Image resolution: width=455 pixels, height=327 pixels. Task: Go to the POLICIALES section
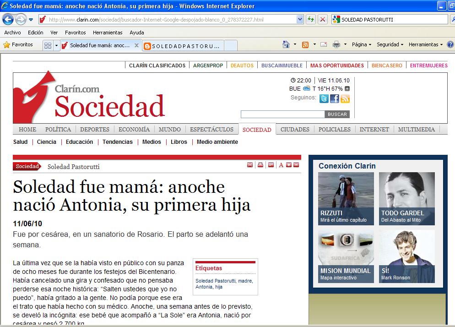[x=334, y=130]
